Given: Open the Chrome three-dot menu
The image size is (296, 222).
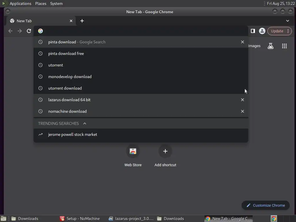Looking at the screenshot, I should click(x=288, y=31).
